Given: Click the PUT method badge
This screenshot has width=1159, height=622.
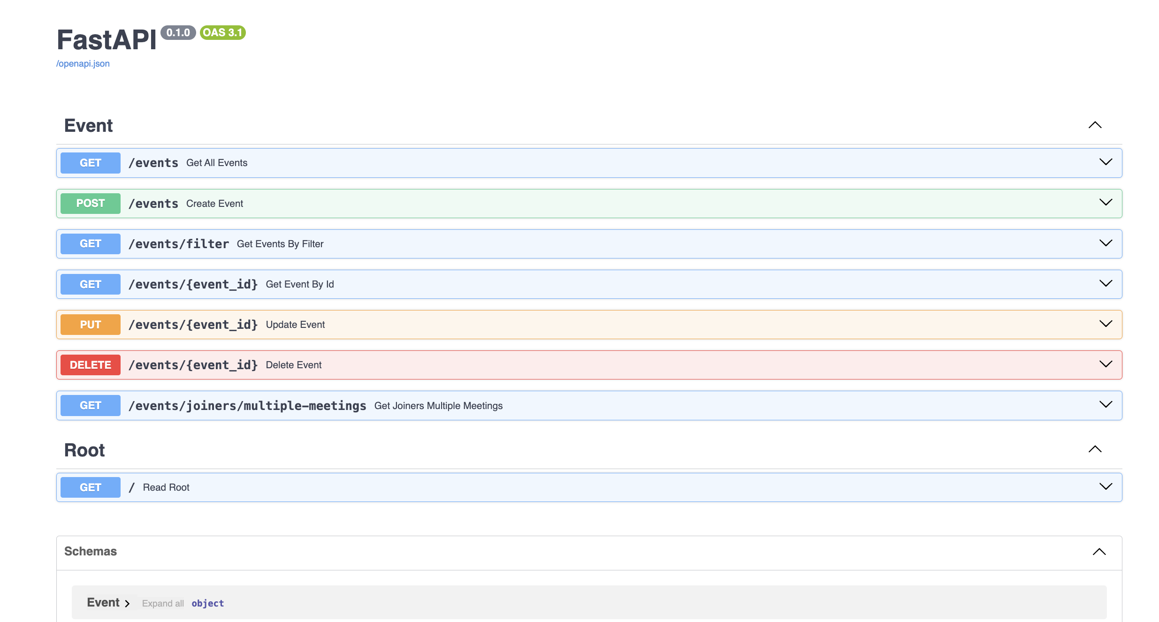Looking at the screenshot, I should tap(91, 325).
